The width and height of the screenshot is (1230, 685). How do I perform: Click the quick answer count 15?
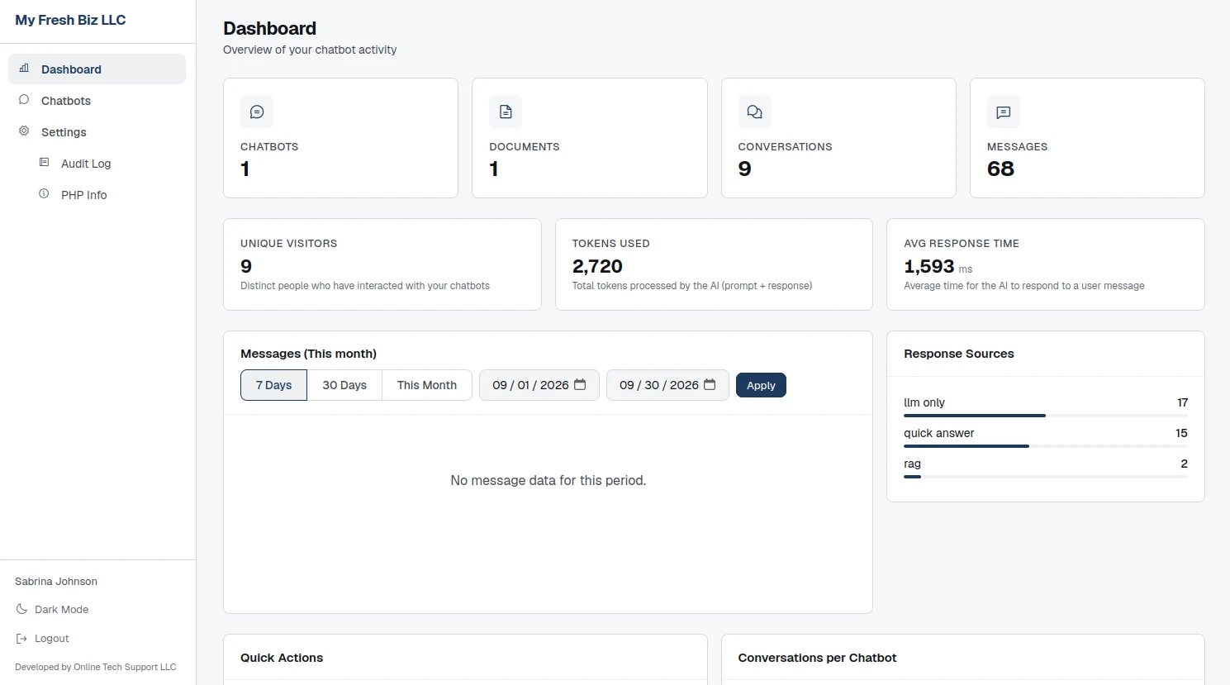click(x=1181, y=433)
